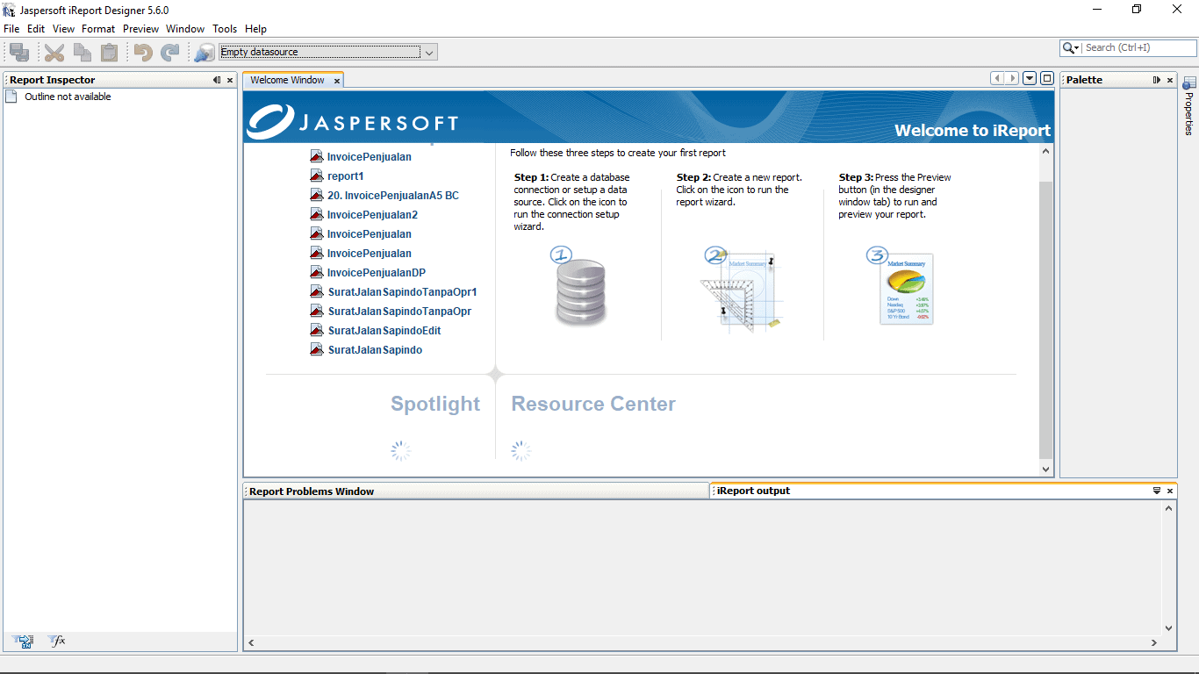Click the Cut scissors icon
Viewport: 1199px width, 674px height.
pyautogui.click(x=54, y=53)
